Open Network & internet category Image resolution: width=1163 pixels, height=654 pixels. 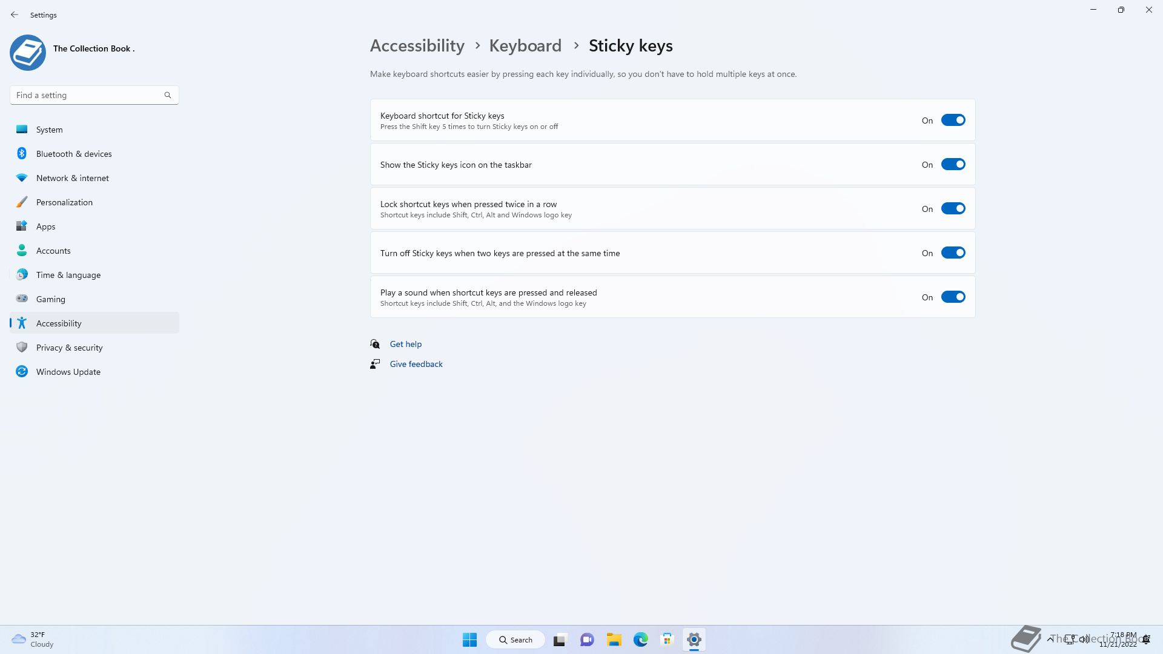[x=94, y=178]
